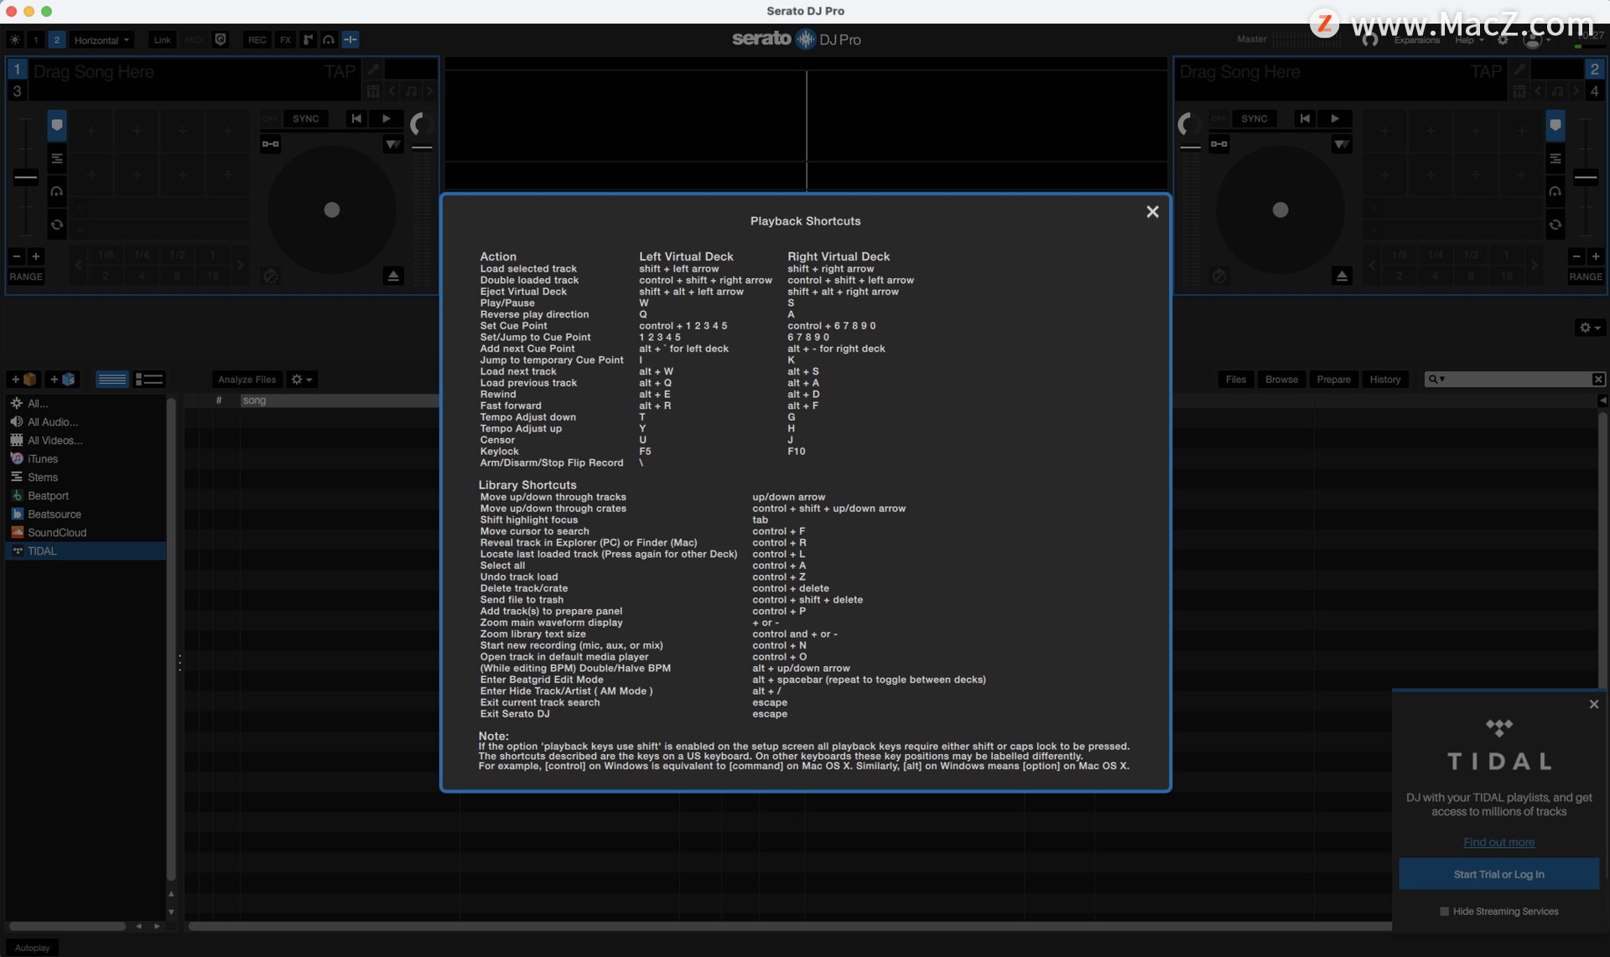Eject the left virtual deck
Screen dimensions: 1610x957
(392, 276)
